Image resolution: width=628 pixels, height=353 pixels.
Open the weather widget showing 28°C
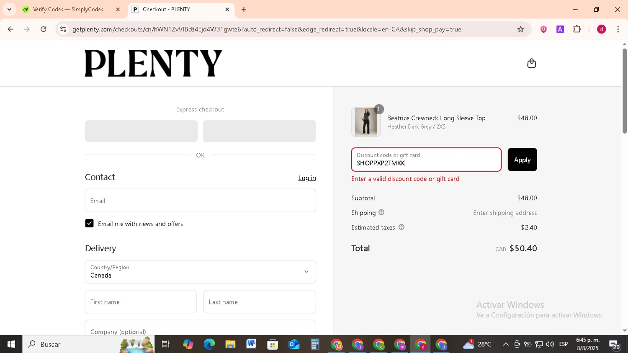pyautogui.click(x=477, y=344)
